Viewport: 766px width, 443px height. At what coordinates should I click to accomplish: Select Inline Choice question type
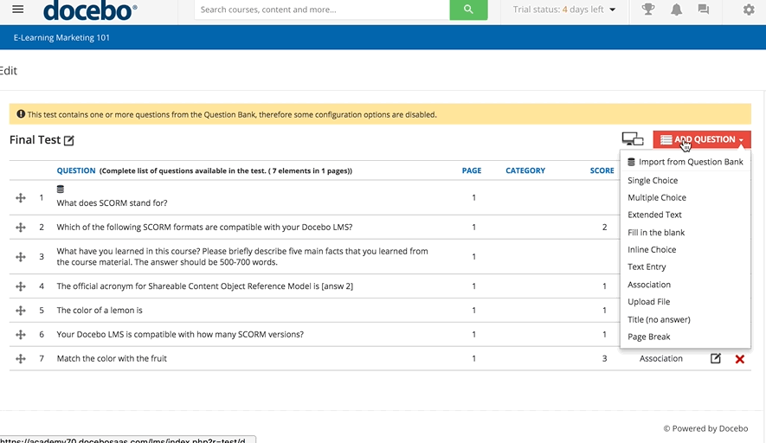click(652, 249)
